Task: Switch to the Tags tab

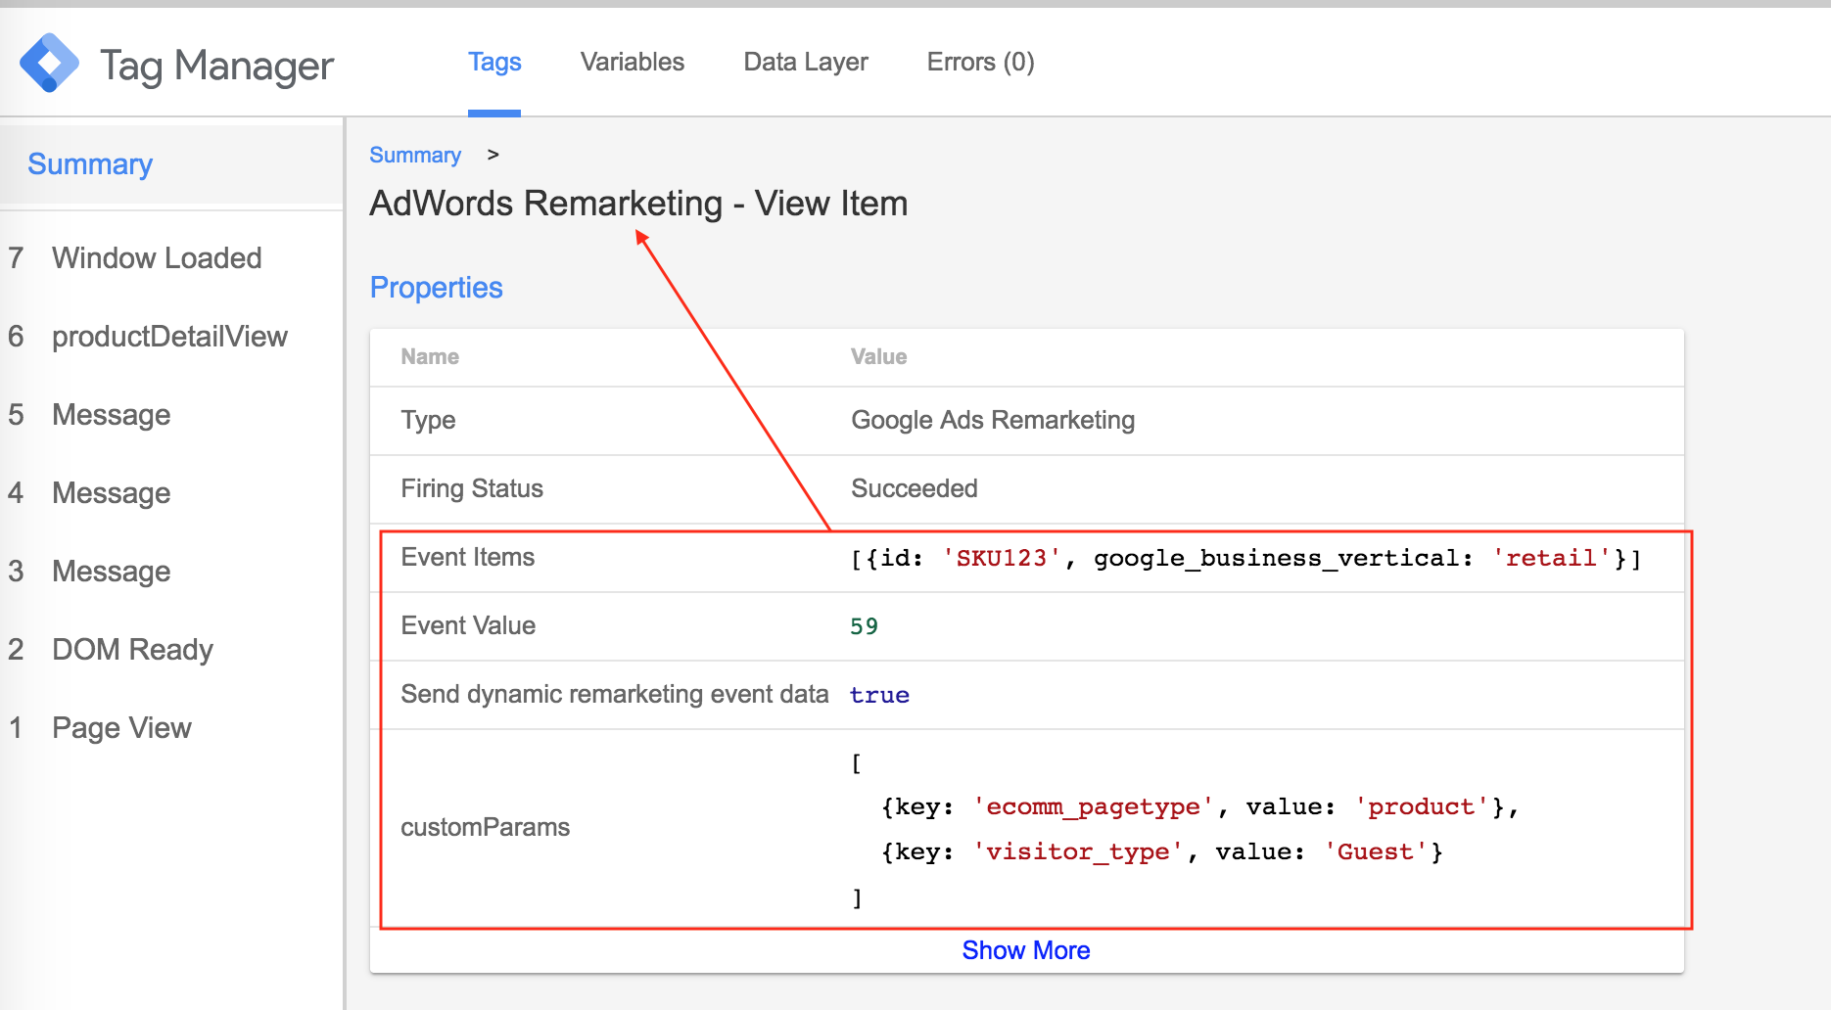Action: [494, 63]
